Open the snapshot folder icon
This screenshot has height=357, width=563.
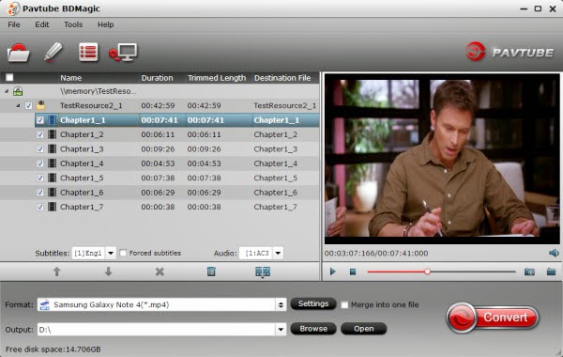point(551,272)
